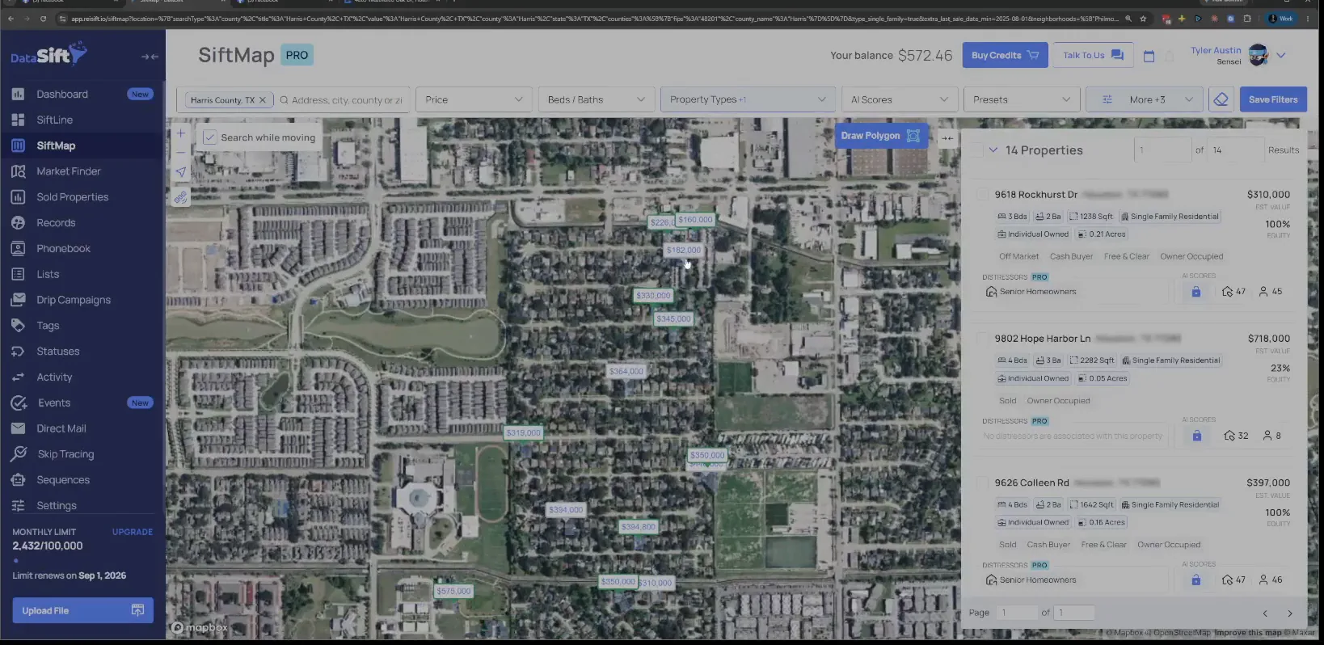Open the AI Scores dropdown

tap(900, 99)
